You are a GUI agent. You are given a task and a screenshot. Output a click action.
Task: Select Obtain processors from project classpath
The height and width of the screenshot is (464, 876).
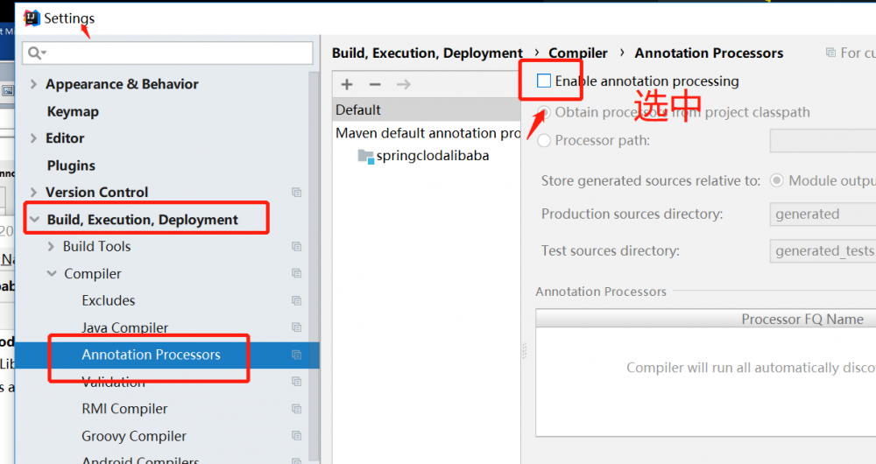[x=545, y=113]
